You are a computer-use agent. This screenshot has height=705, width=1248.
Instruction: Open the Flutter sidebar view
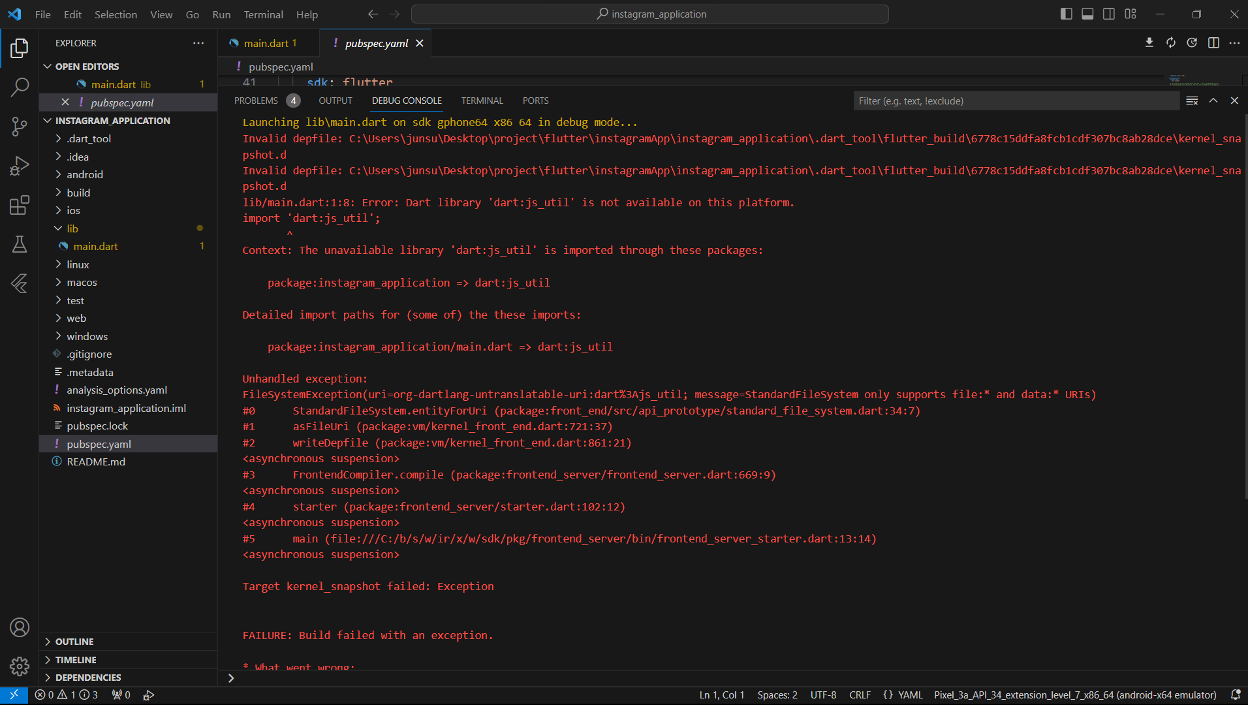tap(20, 283)
